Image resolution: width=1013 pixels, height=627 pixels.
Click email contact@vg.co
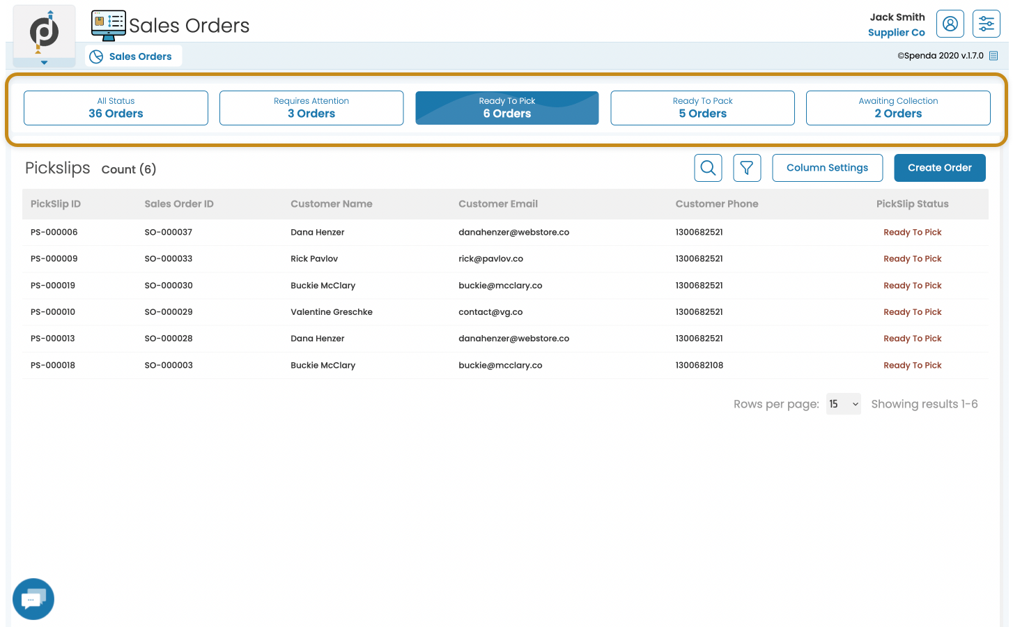pos(490,312)
